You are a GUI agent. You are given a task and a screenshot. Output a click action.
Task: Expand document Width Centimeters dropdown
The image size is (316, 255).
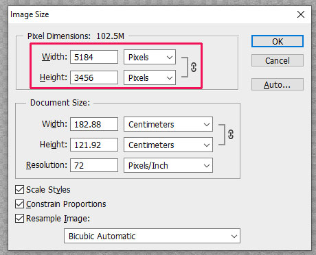(x=168, y=124)
